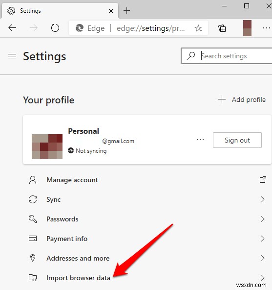Image resolution: width=272 pixels, height=290 pixels.
Task: Open more options for Personal profile
Action: click(200, 140)
